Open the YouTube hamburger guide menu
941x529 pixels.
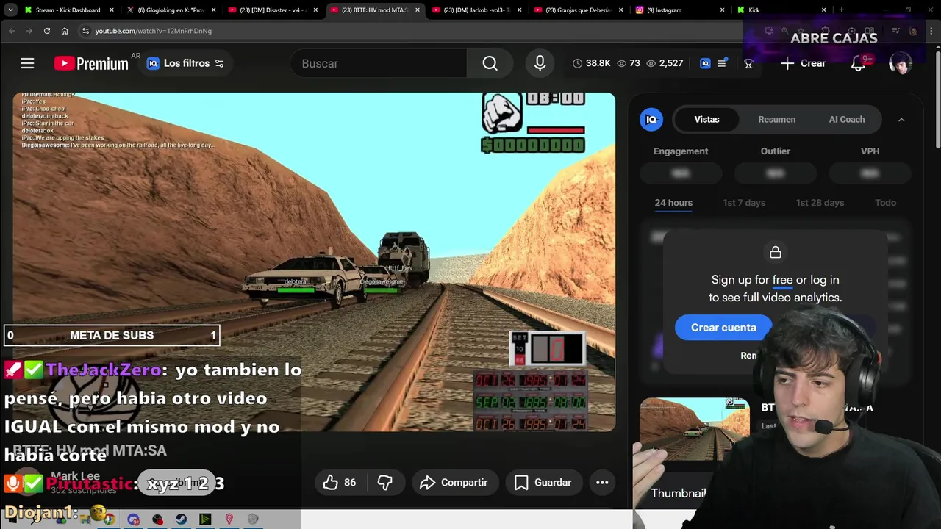pyautogui.click(x=27, y=63)
